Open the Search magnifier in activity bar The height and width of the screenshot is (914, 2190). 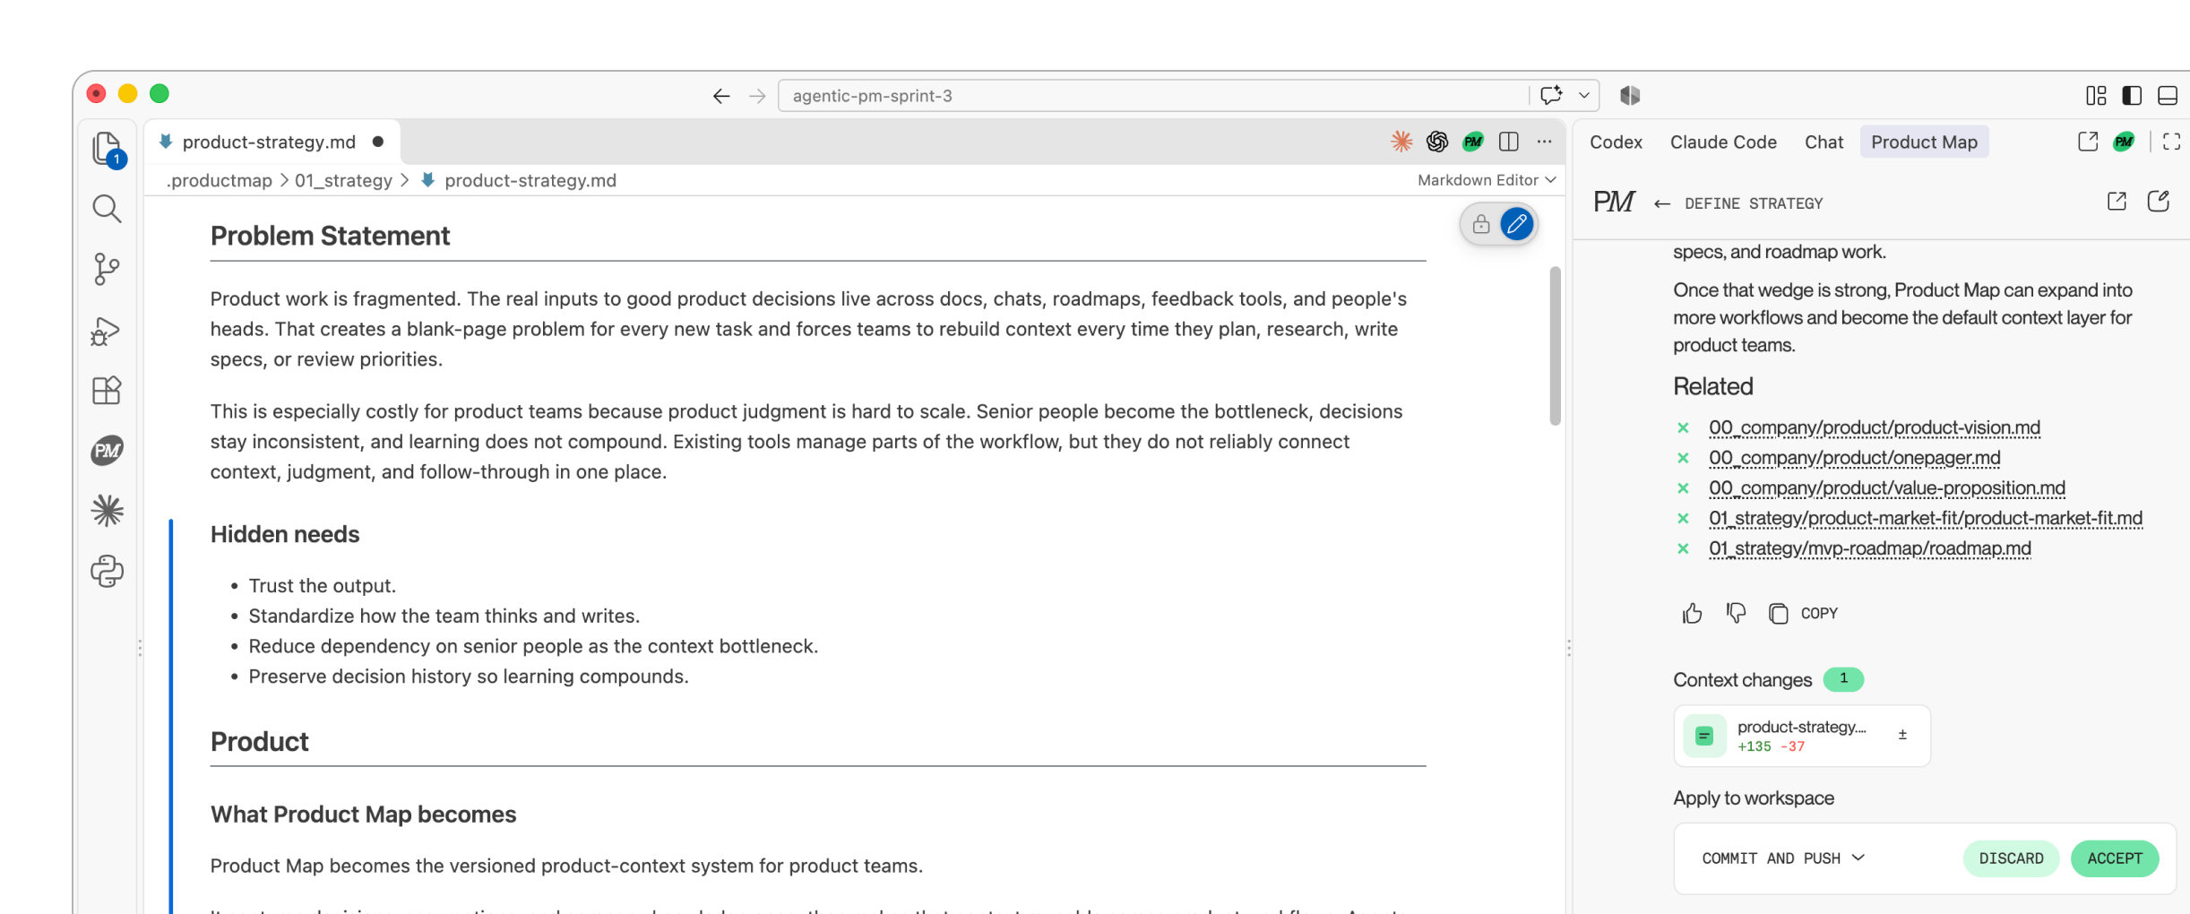coord(107,209)
